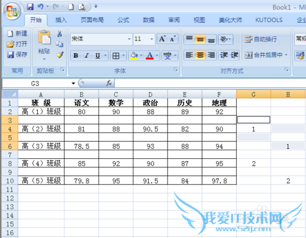Decrease cell indent
306x238 pixels.
[x=224, y=55]
